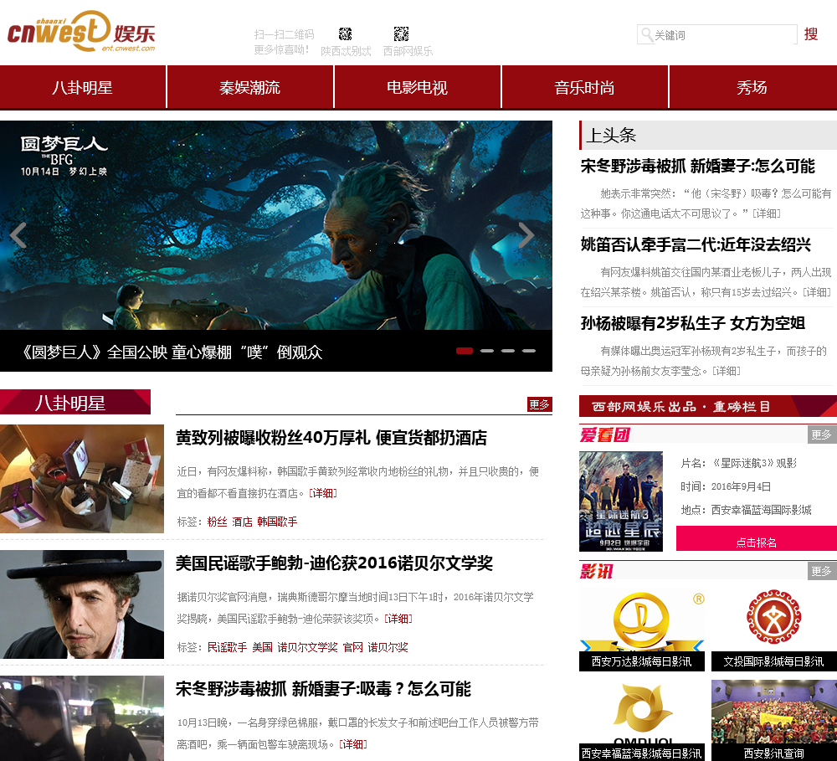This screenshot has width=837, height=761.
Task: Click the 官网 tag
Action: pyautogui.click(x=352, y=646)
